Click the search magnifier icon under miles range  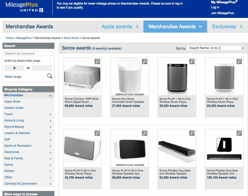coord(50,76)
